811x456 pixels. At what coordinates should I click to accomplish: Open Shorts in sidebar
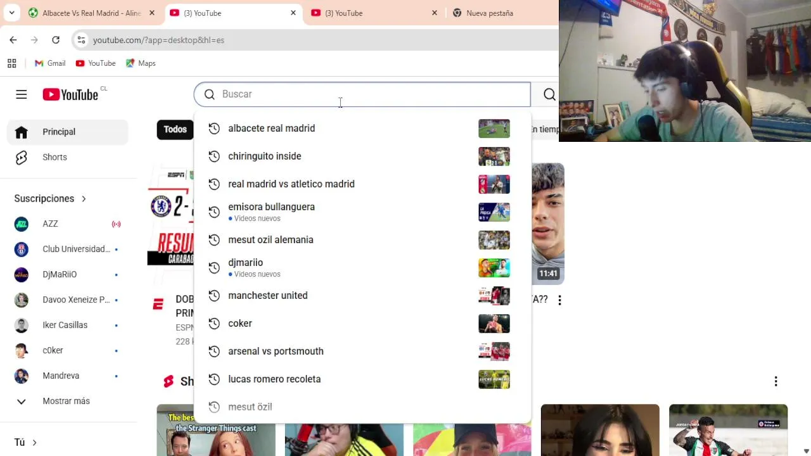(x=68, y=157)
